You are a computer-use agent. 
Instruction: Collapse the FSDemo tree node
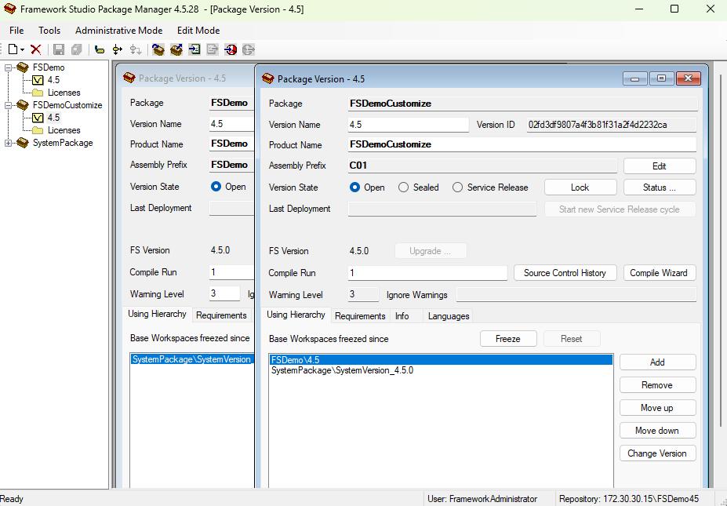click(8, 67)
